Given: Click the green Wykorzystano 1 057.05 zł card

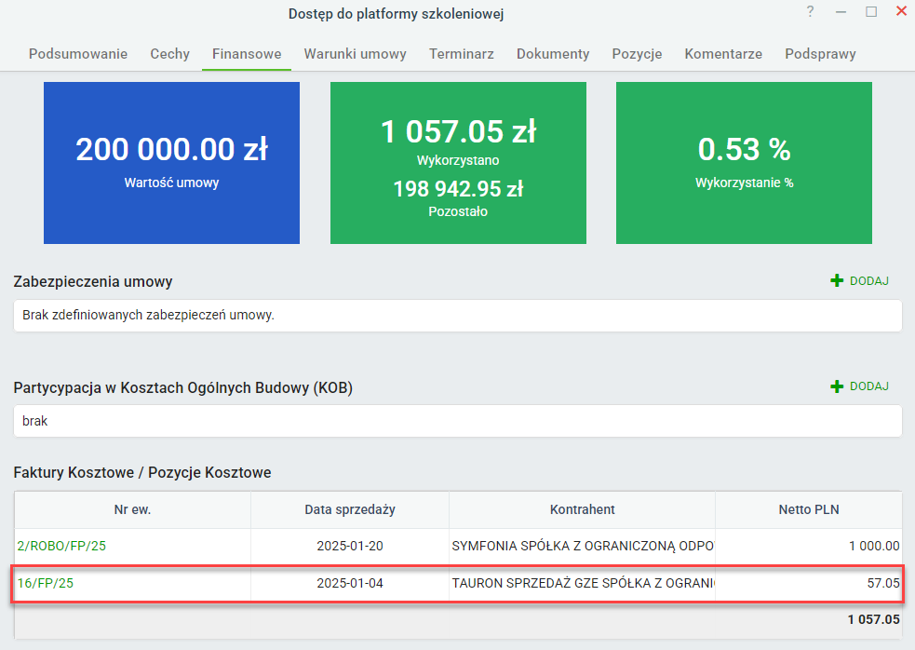Looking at the screenshot, I should [x=458, y=163].
